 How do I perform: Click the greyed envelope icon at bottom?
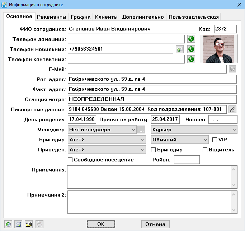(39, 224)
